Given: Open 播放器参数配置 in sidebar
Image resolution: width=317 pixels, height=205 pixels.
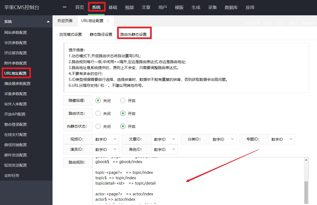Looking at the screenshot, I should point(17,84).
